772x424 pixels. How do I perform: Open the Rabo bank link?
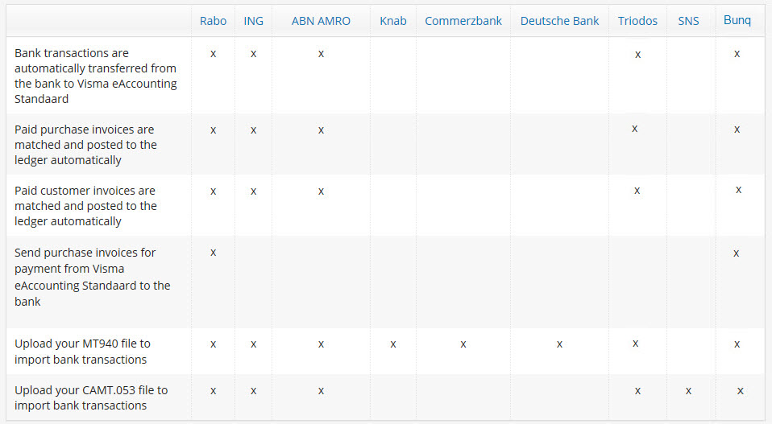[x=213, y=21]
